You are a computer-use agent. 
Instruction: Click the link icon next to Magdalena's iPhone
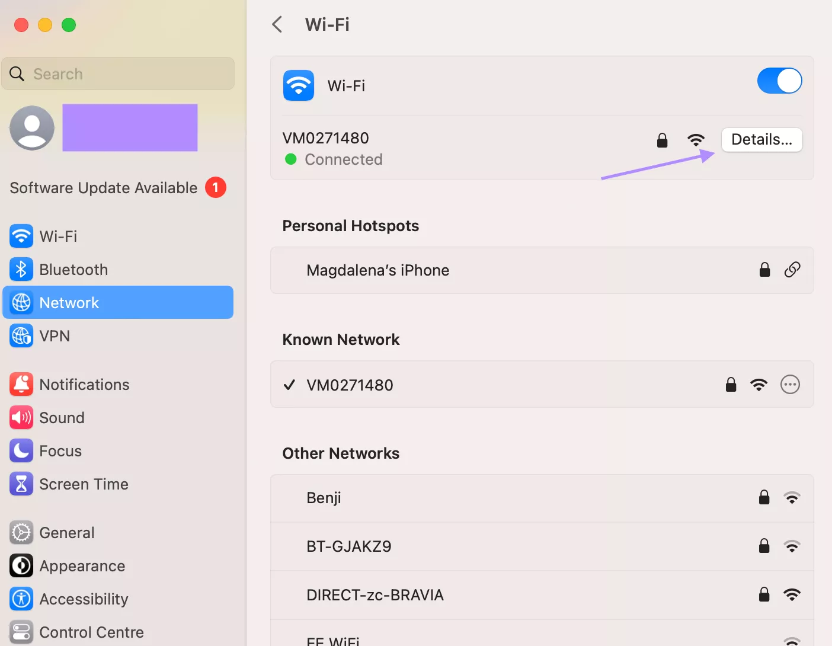pyautogui.click(x=792, y=270)
